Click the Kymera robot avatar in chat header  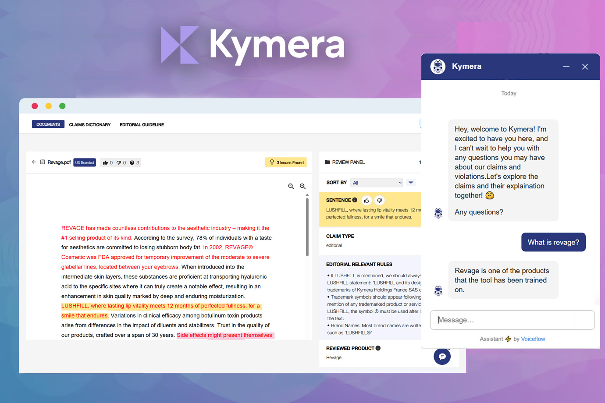point(438,67)
